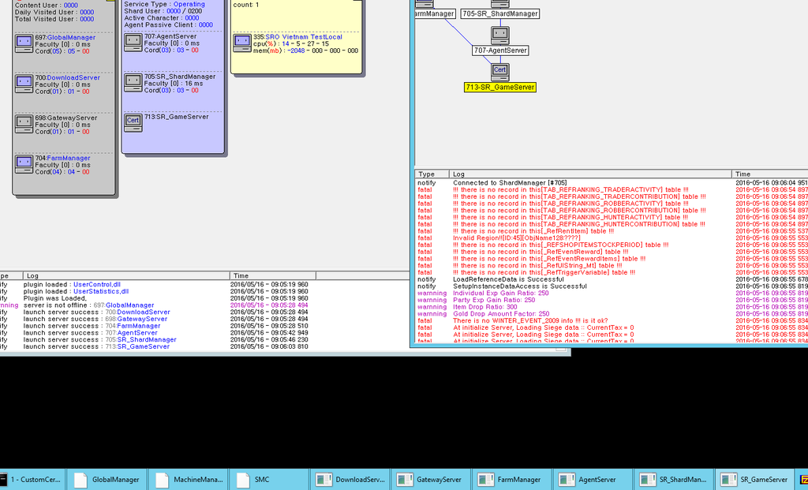Click the Log column header in right panel
Image resolution: width=808 pixels, height=490 pixels.
(x=459, y=174)
